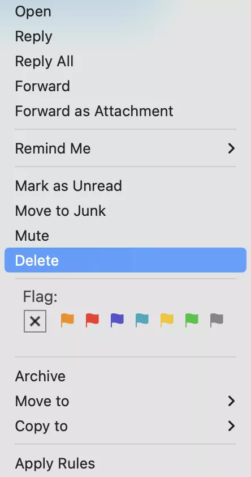Select Reply All menu entry

tap(125, 61)
